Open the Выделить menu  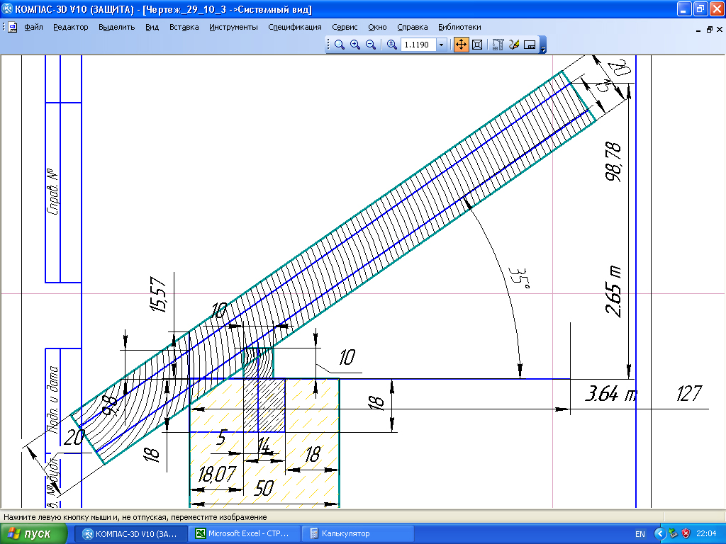pyautogui.click(x=117, y=28)
